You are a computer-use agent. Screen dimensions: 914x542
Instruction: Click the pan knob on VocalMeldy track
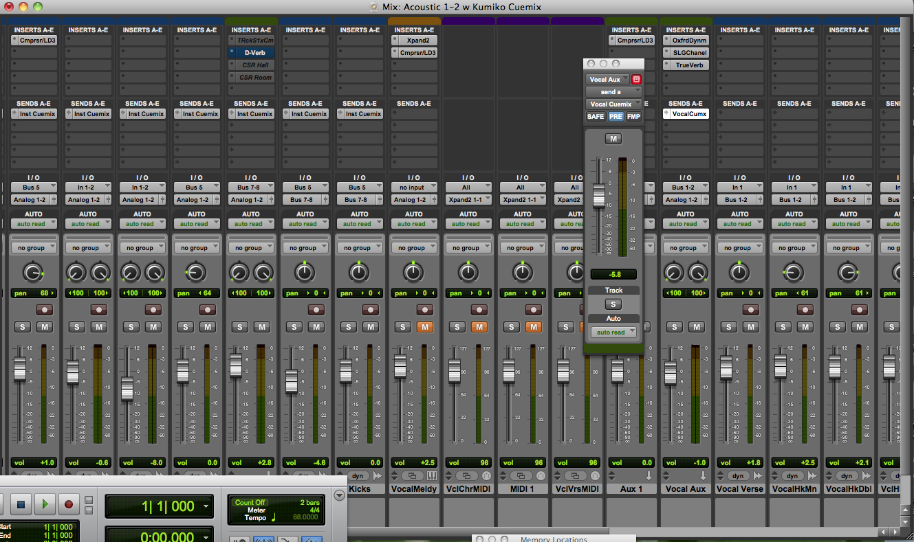pyautogui.click(x=413, y=273)
